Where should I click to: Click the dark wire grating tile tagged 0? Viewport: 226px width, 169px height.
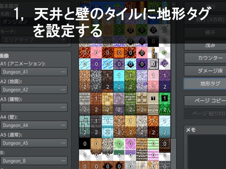(x=165, y=144)
